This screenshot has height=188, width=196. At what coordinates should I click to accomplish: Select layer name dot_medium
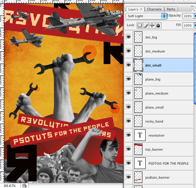pyautogui.click(x=155, y=51)
